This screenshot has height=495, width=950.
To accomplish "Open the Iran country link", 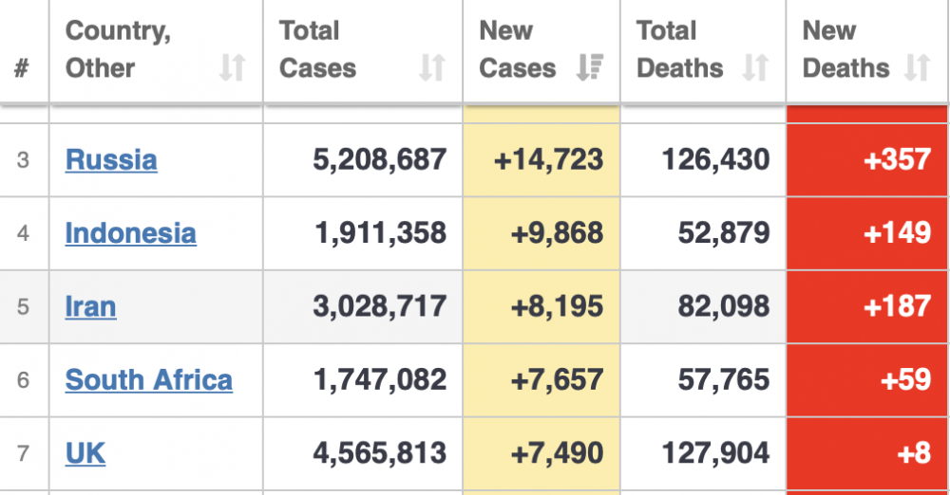I will 90,306.
